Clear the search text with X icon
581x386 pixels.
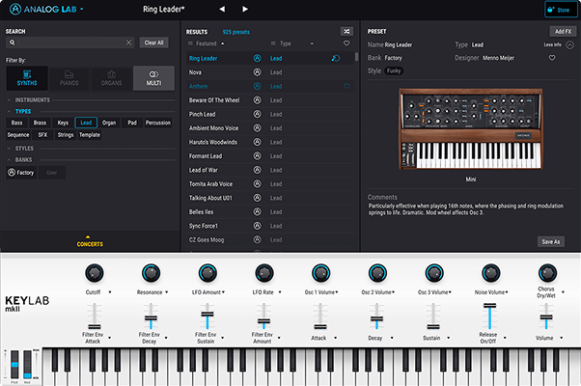pyautogui.click(x=128, y=42)
